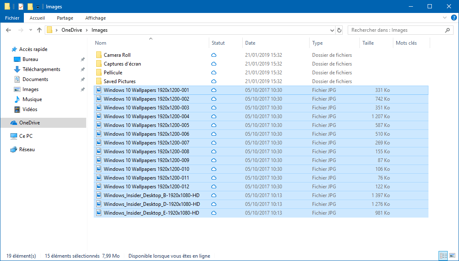This screenshot has height=261, width=459.
Task: Open address bar history dropdown
Action: click(332, 30)
